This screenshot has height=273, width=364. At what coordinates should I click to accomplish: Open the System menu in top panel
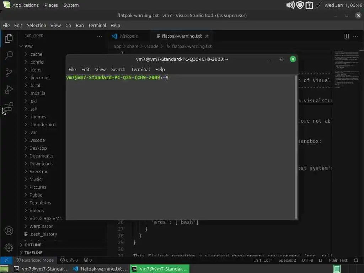(x=71, y=5)
